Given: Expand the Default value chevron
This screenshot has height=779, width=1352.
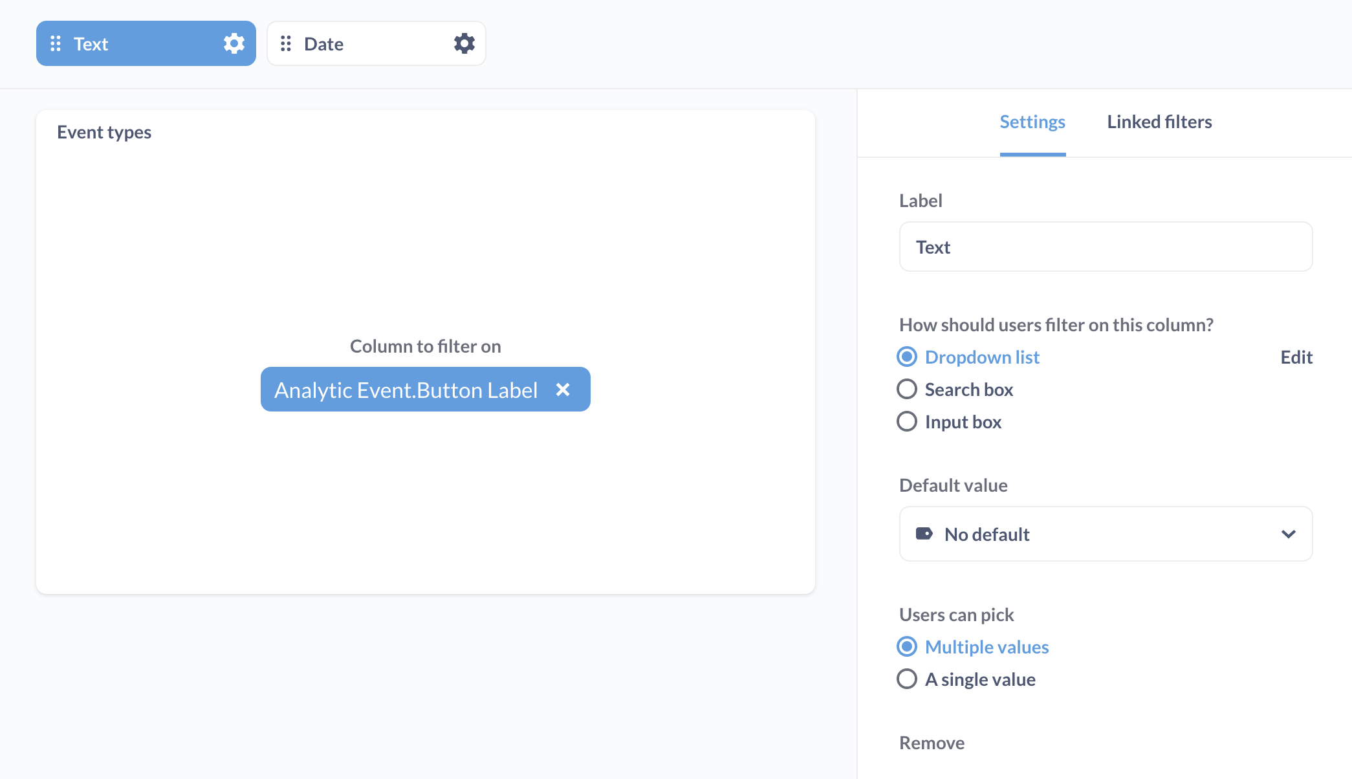Looking at the screenshot, I should (x=1289, y=534).
